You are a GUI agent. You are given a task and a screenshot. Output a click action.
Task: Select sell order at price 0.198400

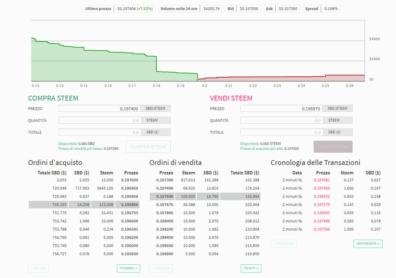pos(205,237)
